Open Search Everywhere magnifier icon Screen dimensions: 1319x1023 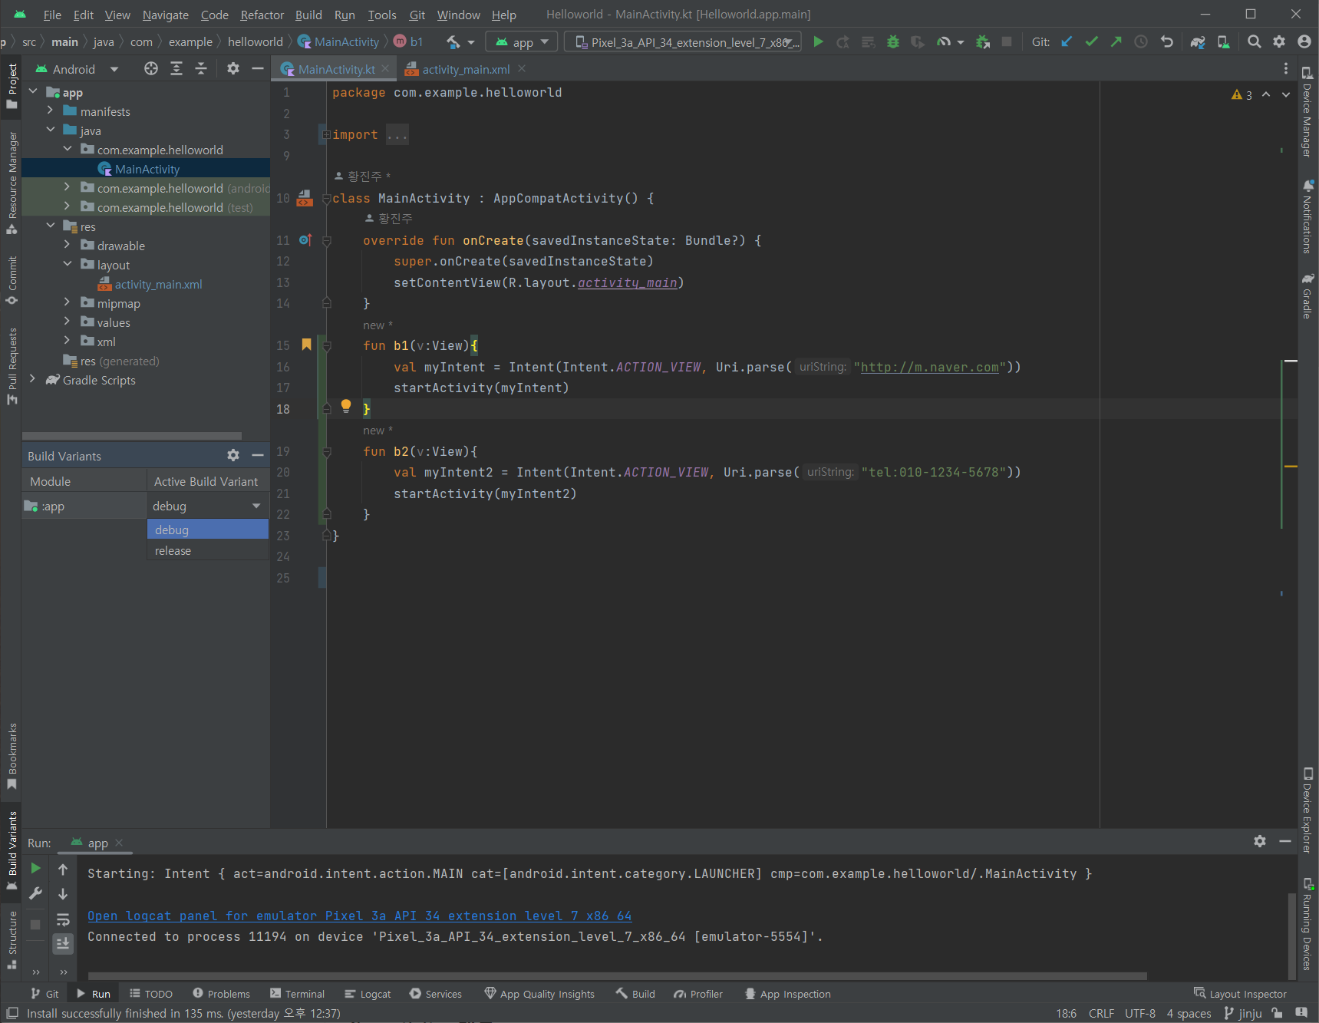(1255, 42)
